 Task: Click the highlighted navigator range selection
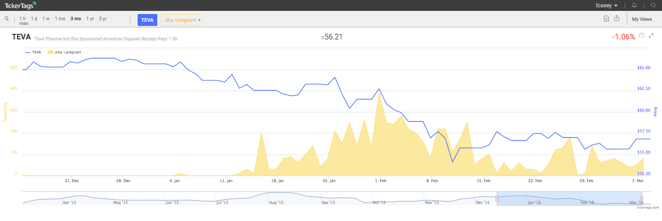pyautogui.click(x=569, y=198)
